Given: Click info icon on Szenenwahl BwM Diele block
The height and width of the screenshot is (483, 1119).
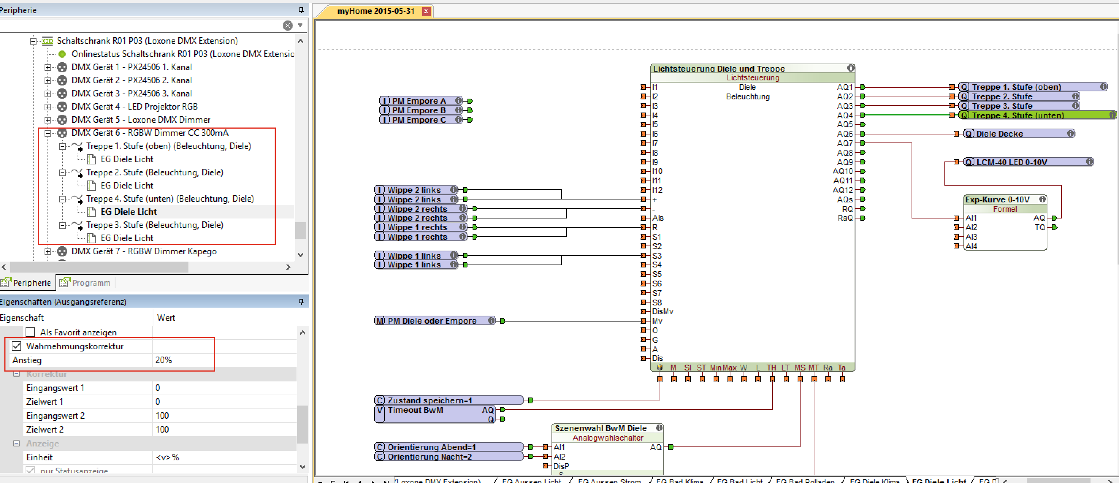Looking at the screenshot, I should 659,428.
